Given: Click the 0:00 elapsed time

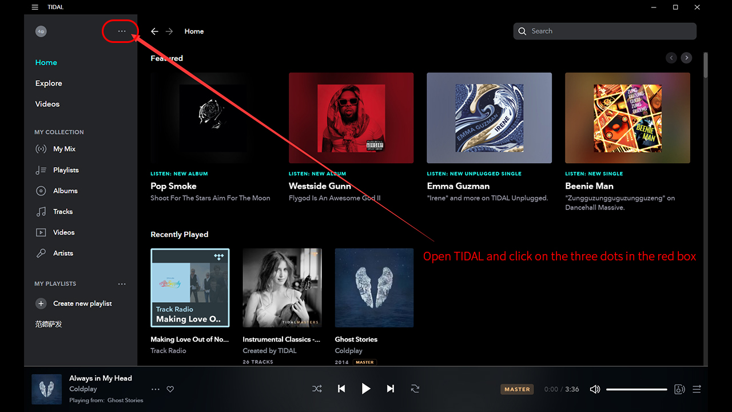Looking at the screenshot, I should click(551, 389).
